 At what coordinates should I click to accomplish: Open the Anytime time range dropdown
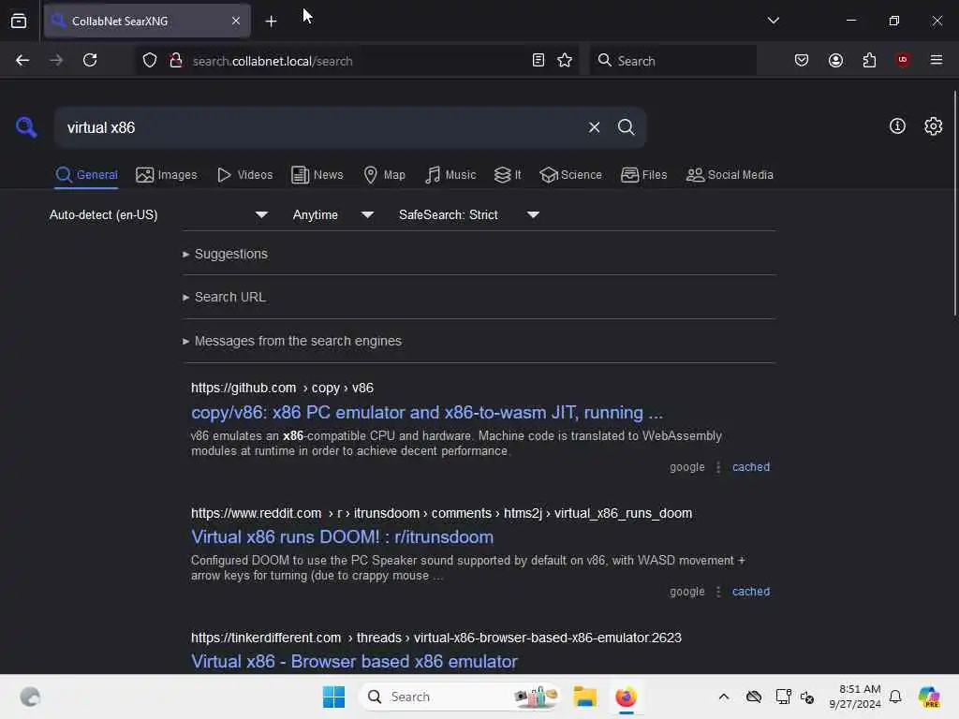click(333, 214)
